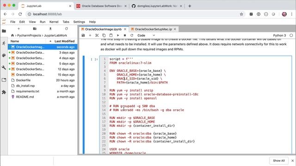Image resolution: width=296 pixels, height=166 pixels.
Task: Open the Chrome three-dot menu
Action: [292, 14]
